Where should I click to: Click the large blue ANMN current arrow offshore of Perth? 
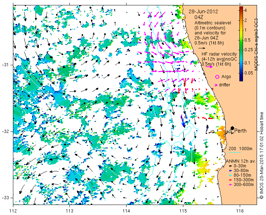183,121
